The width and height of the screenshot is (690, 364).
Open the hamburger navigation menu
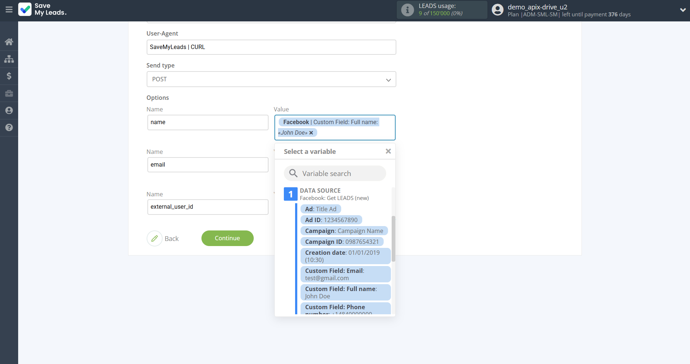[9, 10]
